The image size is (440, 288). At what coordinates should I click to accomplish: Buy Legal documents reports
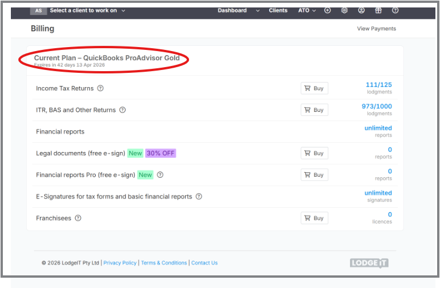315,153
